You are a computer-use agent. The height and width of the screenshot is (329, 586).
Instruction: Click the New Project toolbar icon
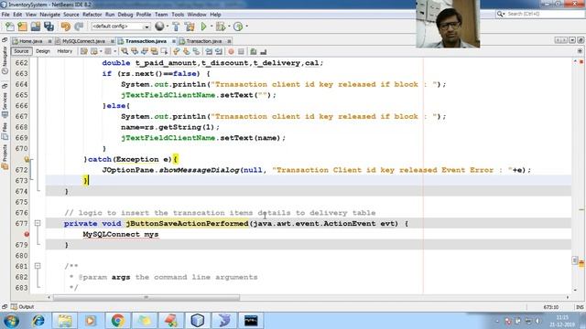click(x=22, y=27)
